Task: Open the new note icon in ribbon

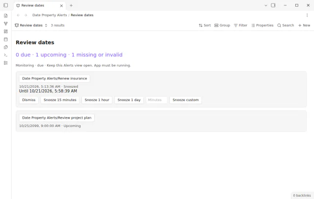Action: pyautogui.click(x=5, y=16)
